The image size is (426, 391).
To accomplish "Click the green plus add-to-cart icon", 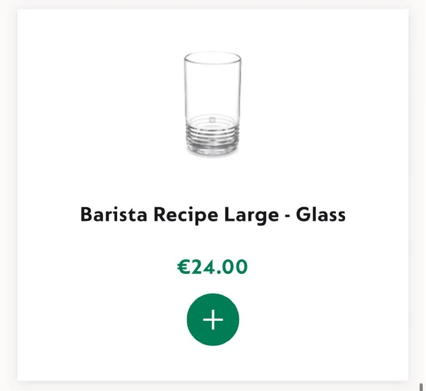I will pos(213,320).
